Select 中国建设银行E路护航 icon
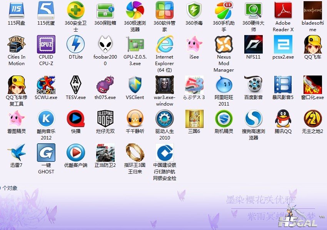 point(165,152)
